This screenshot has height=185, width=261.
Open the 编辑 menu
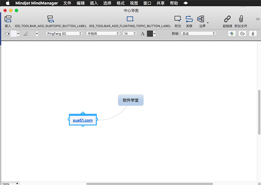(x=80, y=3)
